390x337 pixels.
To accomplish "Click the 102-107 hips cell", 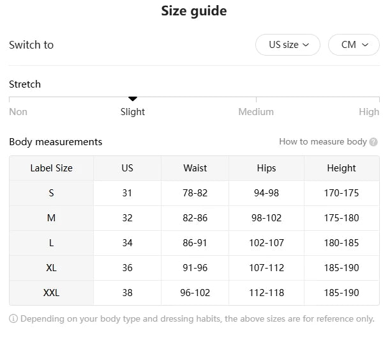I will click(x=266, y=243).
